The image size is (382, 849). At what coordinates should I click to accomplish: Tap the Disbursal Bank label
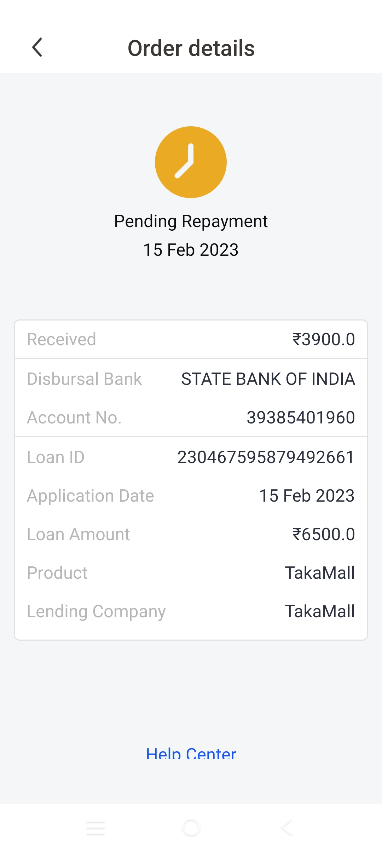click(x=85, y=379)
